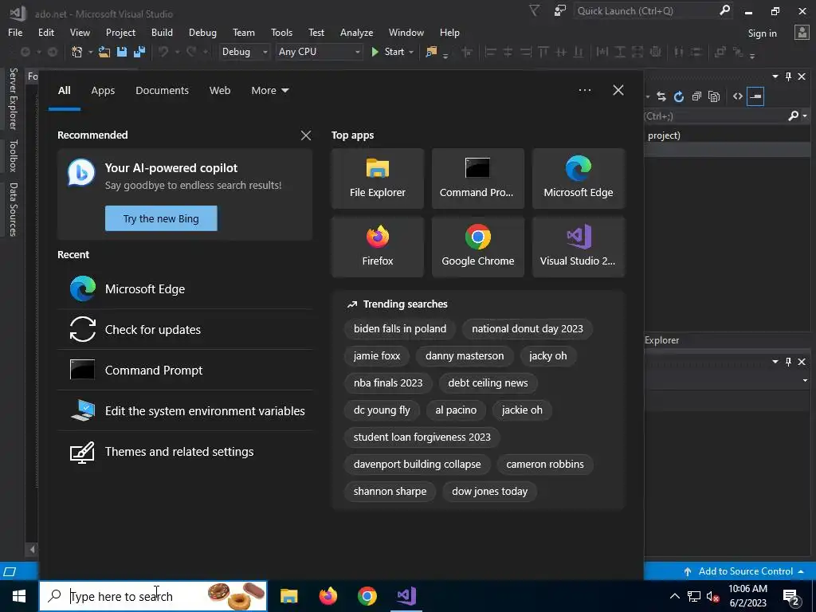Open recent item Check for updates
This screenshot has width=816, height=612.
pyautogui.click(x=185, y=329)
